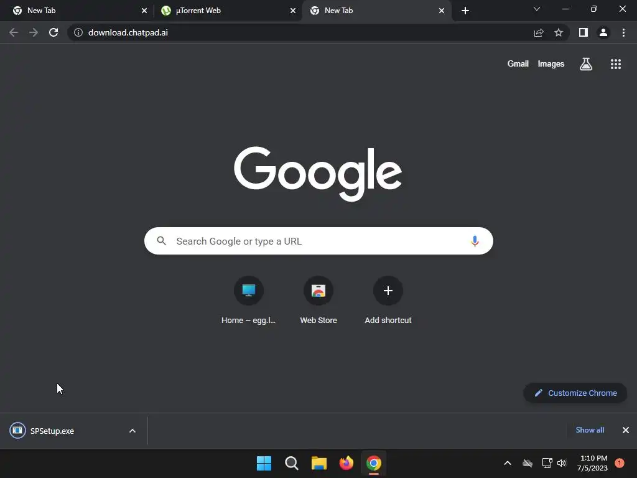Open network status tray icon
637x478 pixels.
point(547,463)
